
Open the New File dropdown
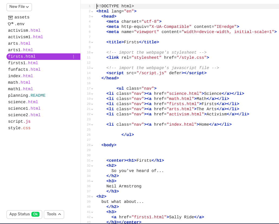pos(19,7)
